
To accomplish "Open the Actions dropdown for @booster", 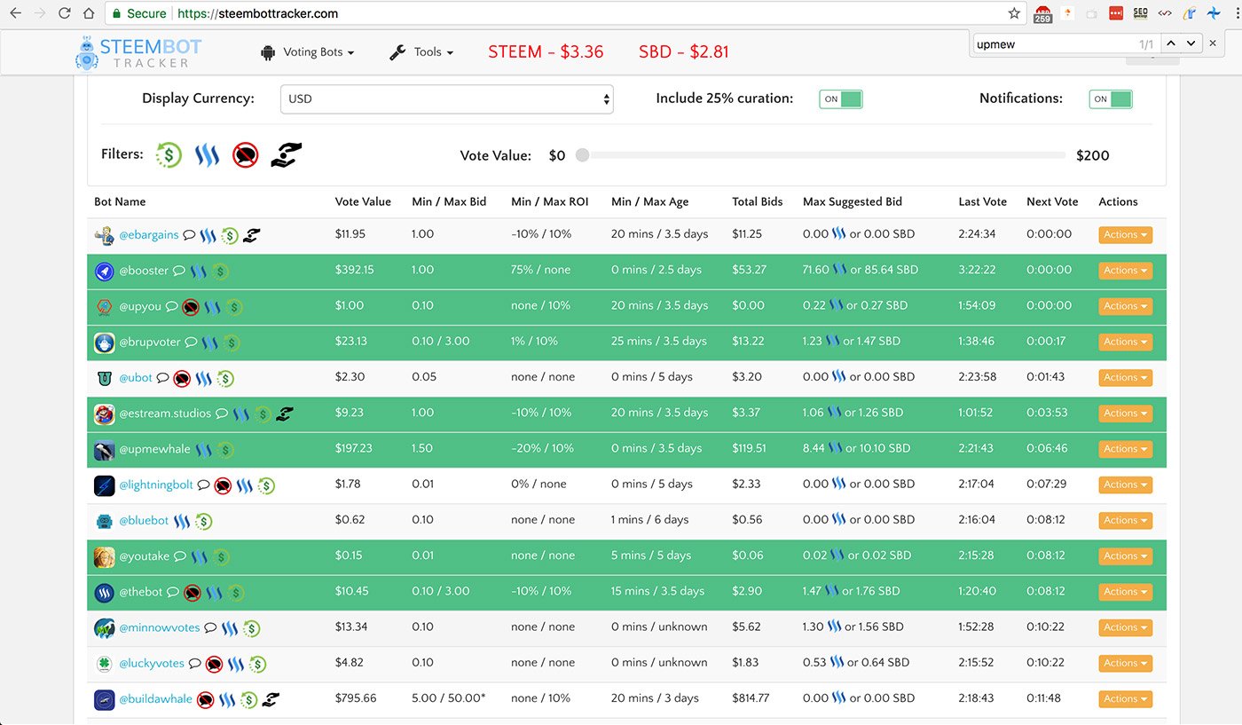I will [1124, 270].
